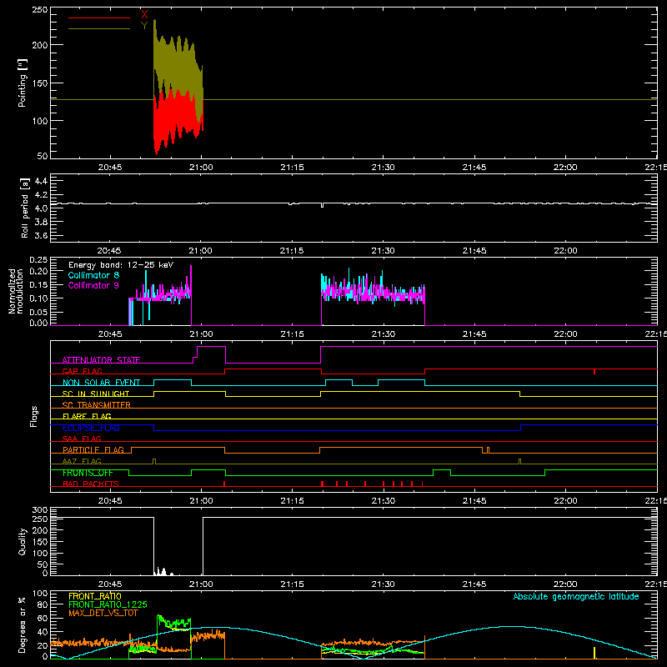Select the Energy band: 12-25 keV text

point(121,265)
